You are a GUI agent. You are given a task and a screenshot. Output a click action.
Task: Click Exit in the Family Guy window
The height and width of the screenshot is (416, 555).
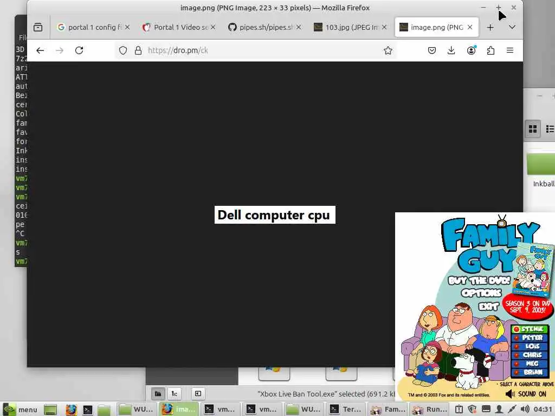[x=488, y=307]
